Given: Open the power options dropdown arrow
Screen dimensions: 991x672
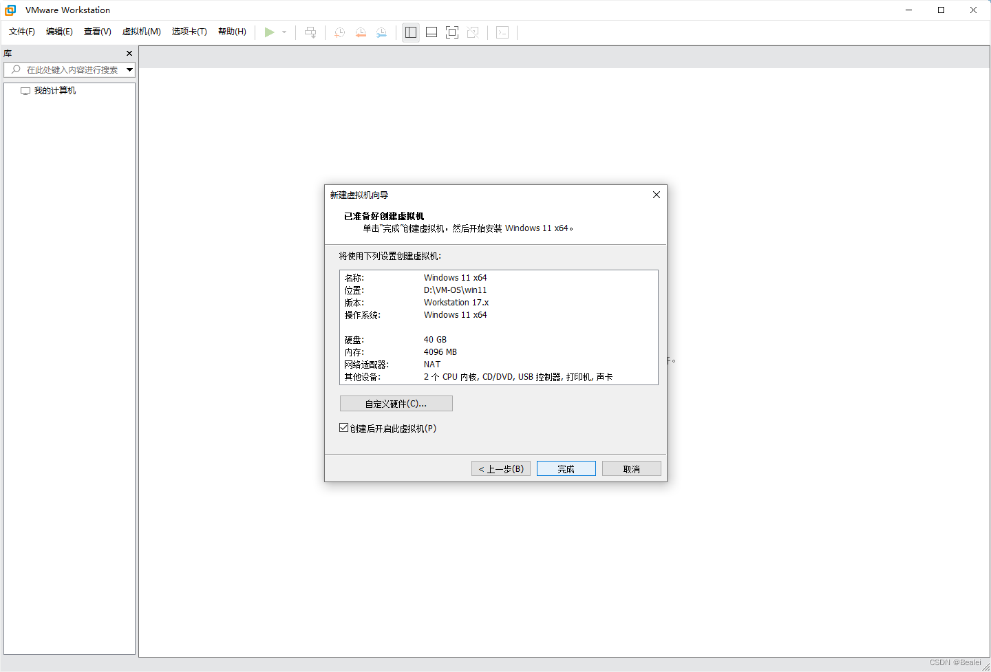Looking at the screenshot, I should (x=284, y=32).
